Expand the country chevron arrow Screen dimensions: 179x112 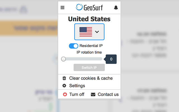click(97, 32)
